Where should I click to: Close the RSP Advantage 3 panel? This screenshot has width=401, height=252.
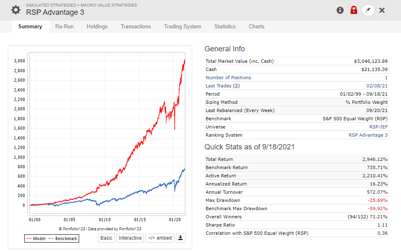point(382,10)
